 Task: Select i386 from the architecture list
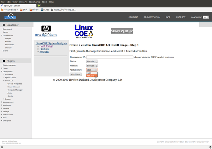(92, 73)
